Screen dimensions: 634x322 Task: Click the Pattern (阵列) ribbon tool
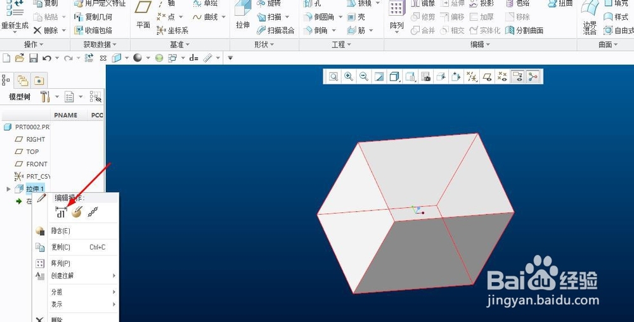coord(397,16)
